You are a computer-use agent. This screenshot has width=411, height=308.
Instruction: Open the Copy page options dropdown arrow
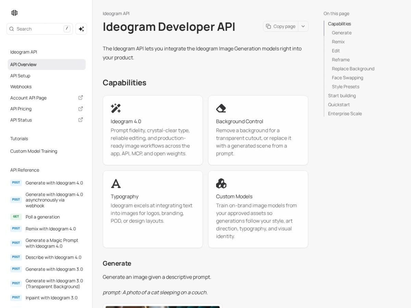pos(303,26)
